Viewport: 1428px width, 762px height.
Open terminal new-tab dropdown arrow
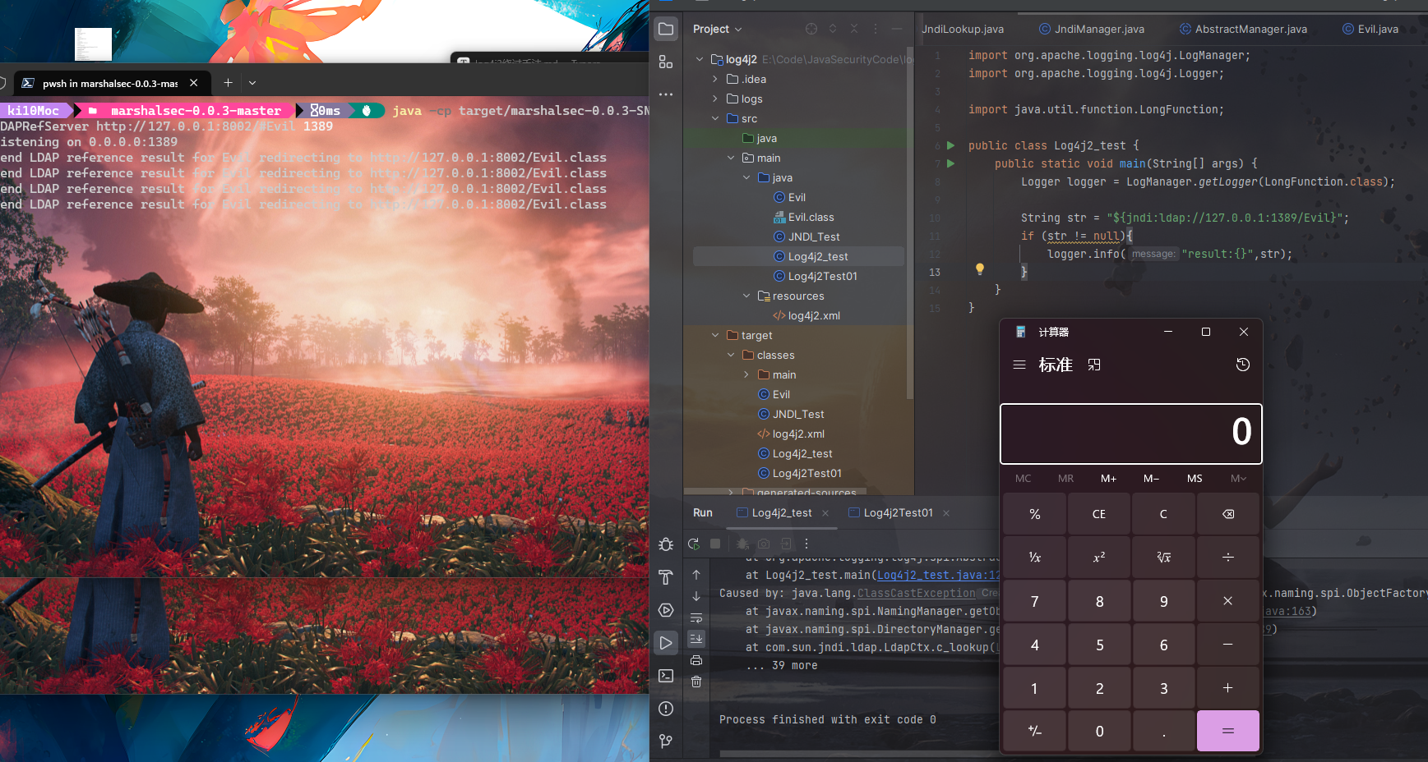tap(252, 83)
